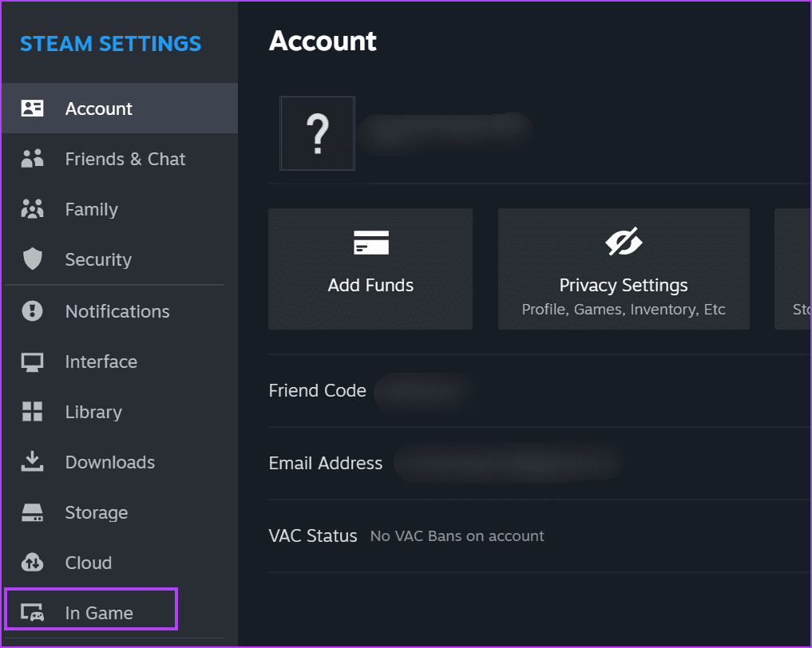Click 'Profile, Games, Inventory, Etc' subtitle
Viewport: 812px width, 648px height.
624,309
